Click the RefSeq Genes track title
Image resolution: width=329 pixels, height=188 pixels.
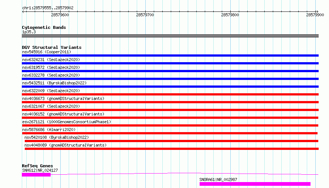[x=37, y=166]
